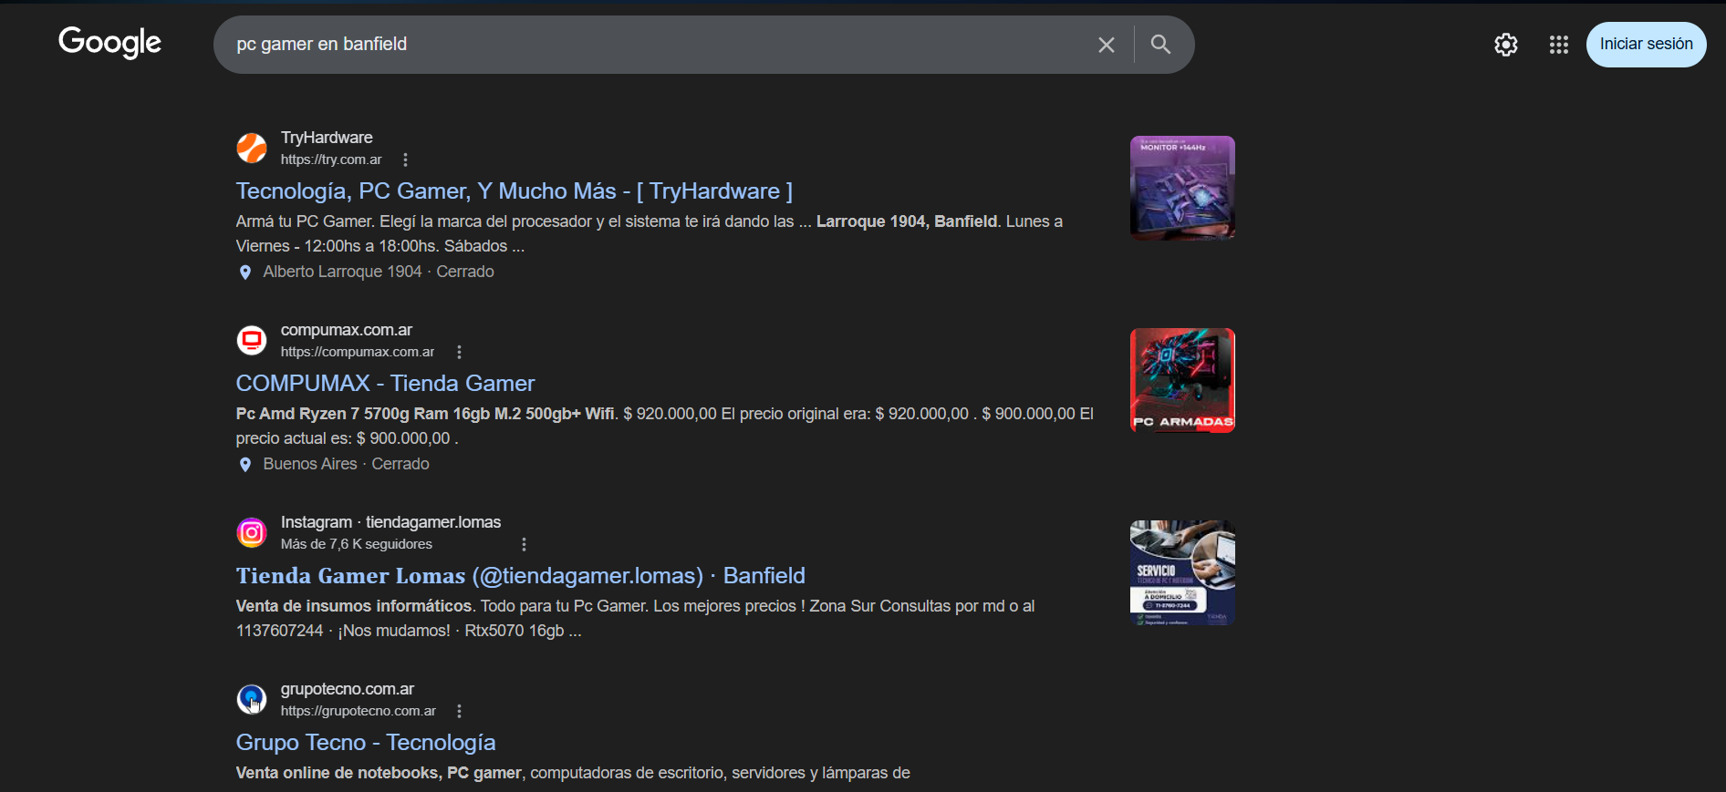Open more options for compumax result
This screenshot has width=1726, height=792.
coord(459,353)
